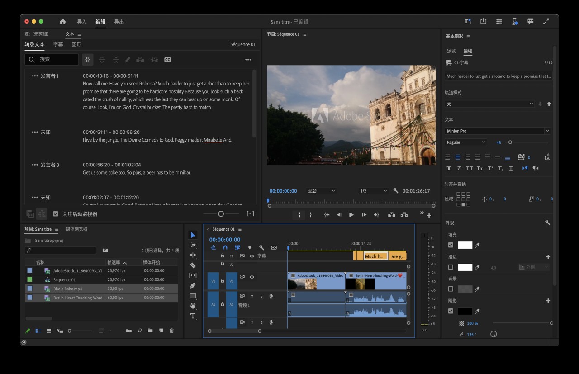The height and width of the screenshot is (374, 579).
Task: Toggle the Fill checkbox
Action: coord(451,245)
